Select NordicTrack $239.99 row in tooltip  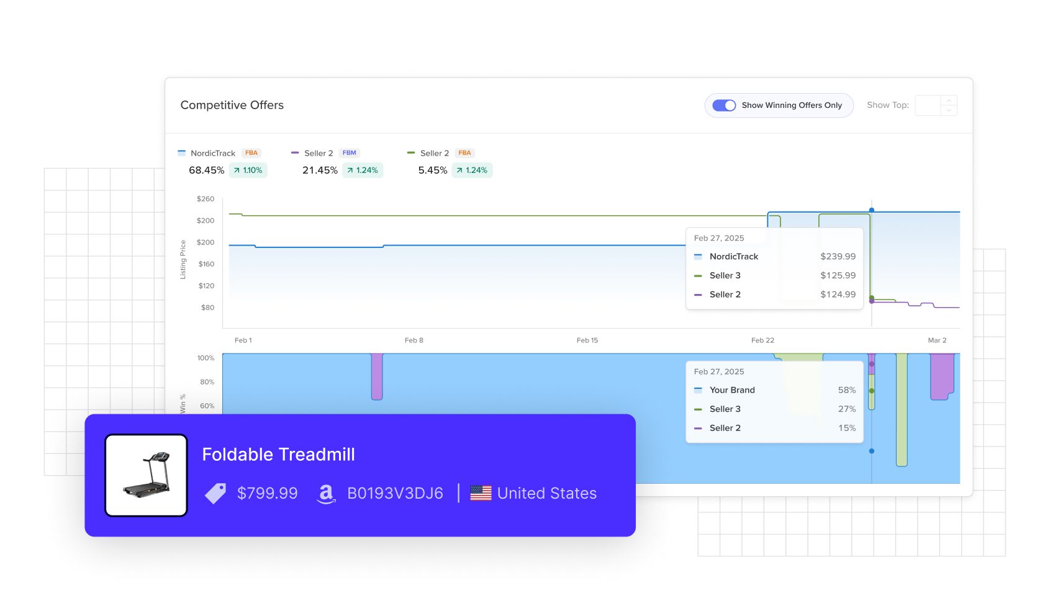[x=774, y=256]
